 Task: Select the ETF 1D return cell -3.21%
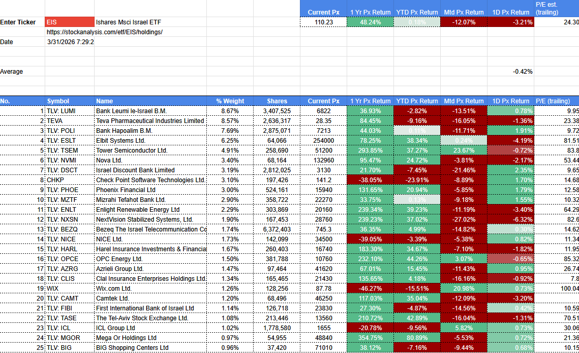coord(510,22)
